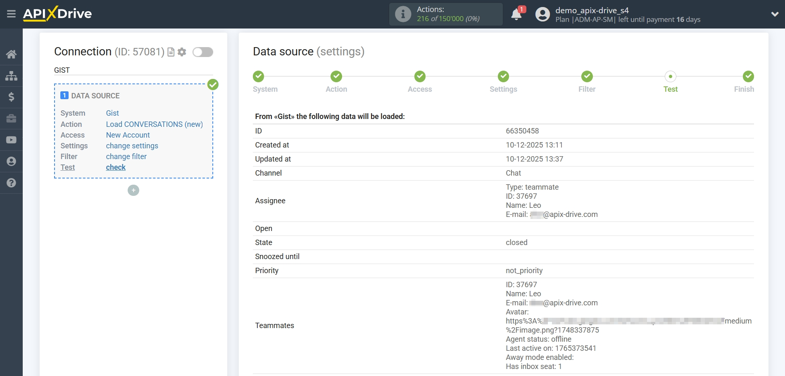
Task: Open the connections icon in the sidebar
Action: click(x=11, y=76)
